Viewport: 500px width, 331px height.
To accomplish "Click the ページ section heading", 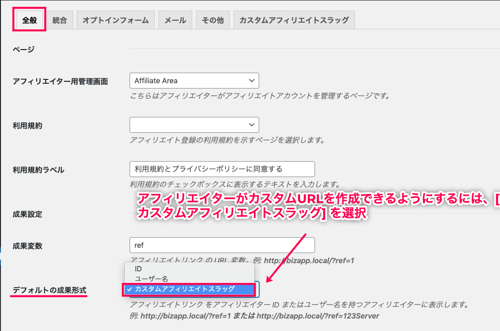I will point(24,50).
